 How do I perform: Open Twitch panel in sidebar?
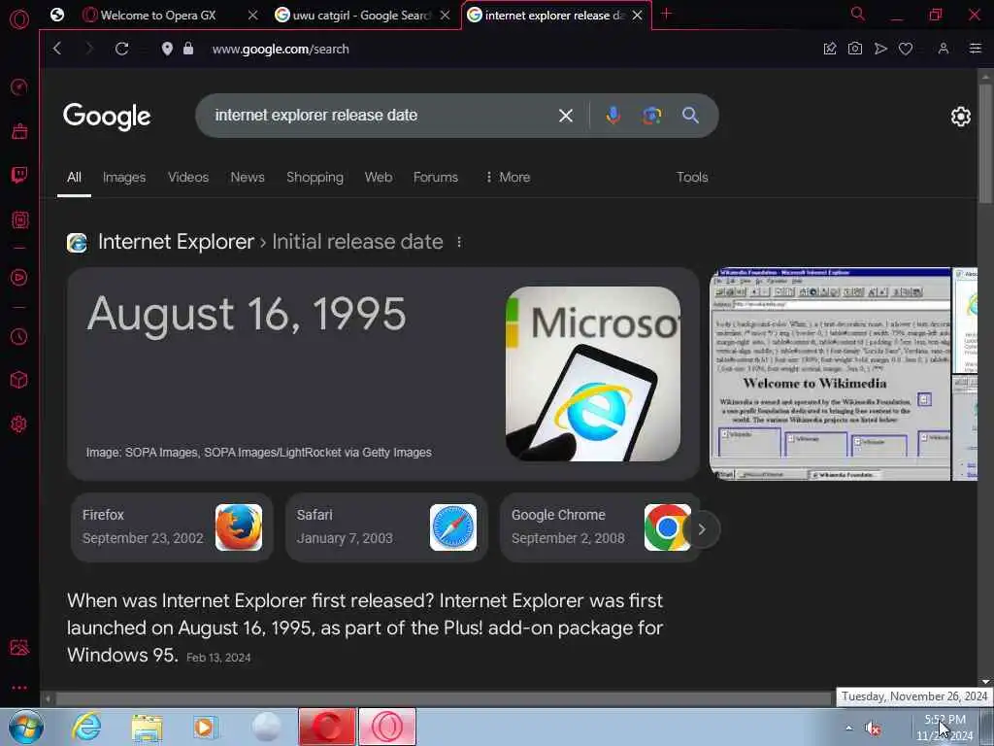pos(19,175)
